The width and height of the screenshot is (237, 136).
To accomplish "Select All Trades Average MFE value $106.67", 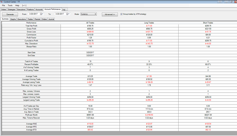I will click(x=90, y=127).
